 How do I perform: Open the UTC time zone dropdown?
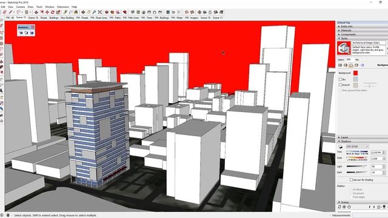[x=357, y=147]
